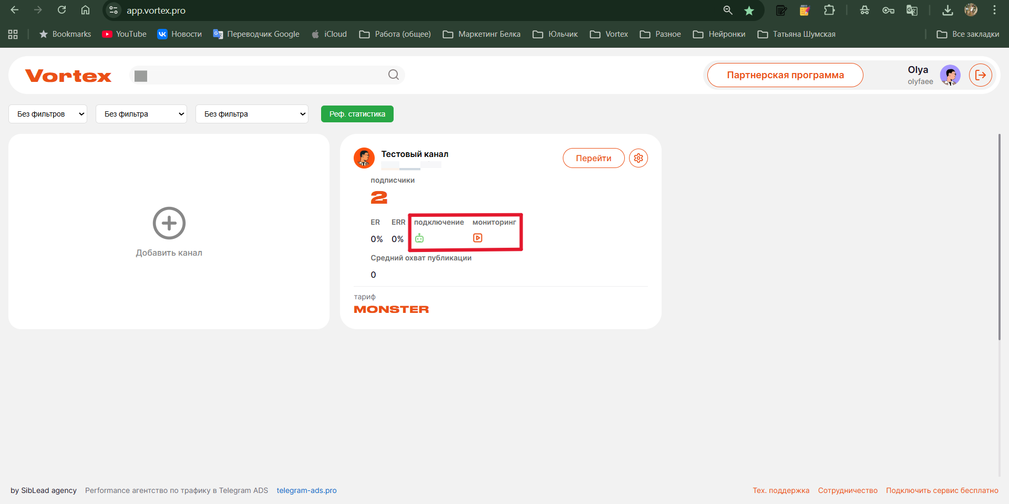Click the red monitoring play icon
The width and height of the screenshot is (1009, 504).
477,238
